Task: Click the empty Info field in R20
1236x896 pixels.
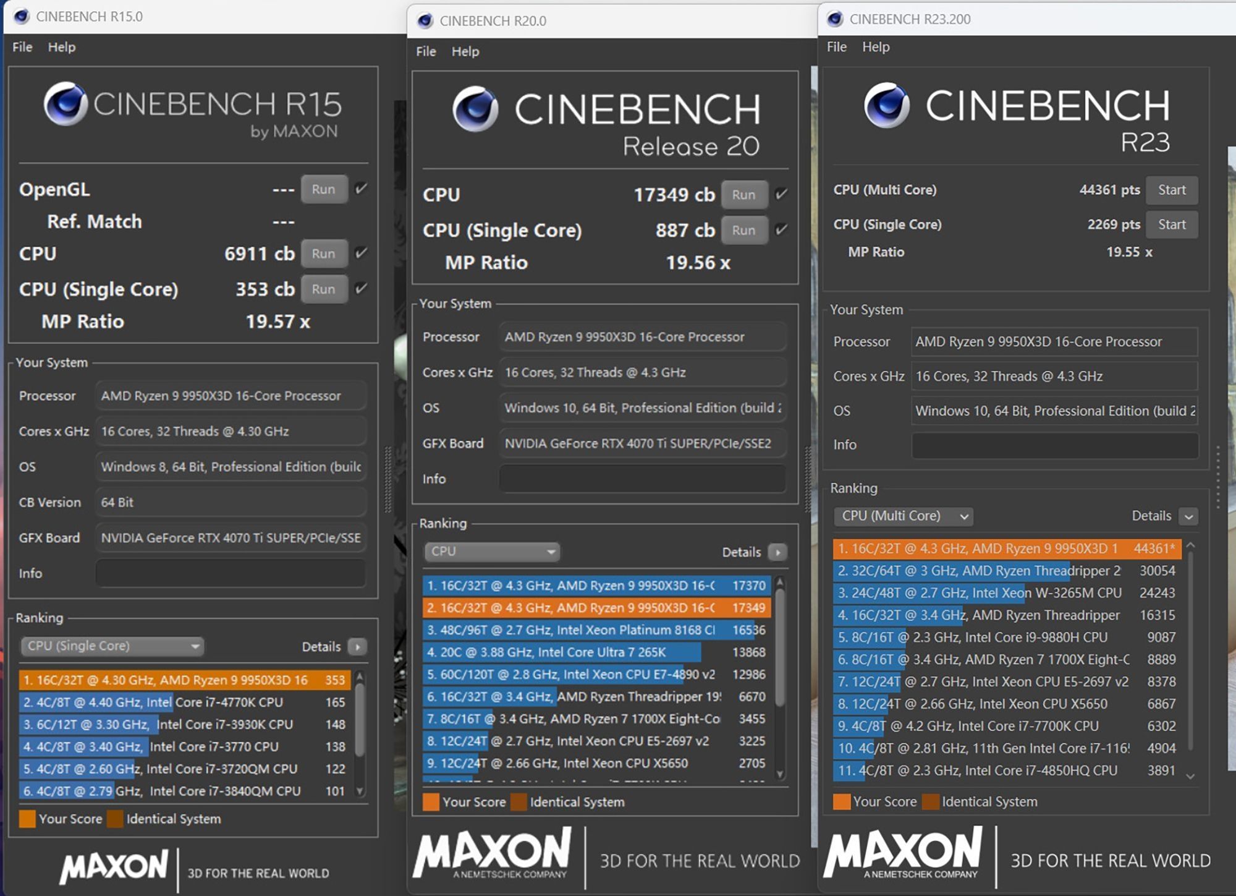Action: (x=642, y=479)
